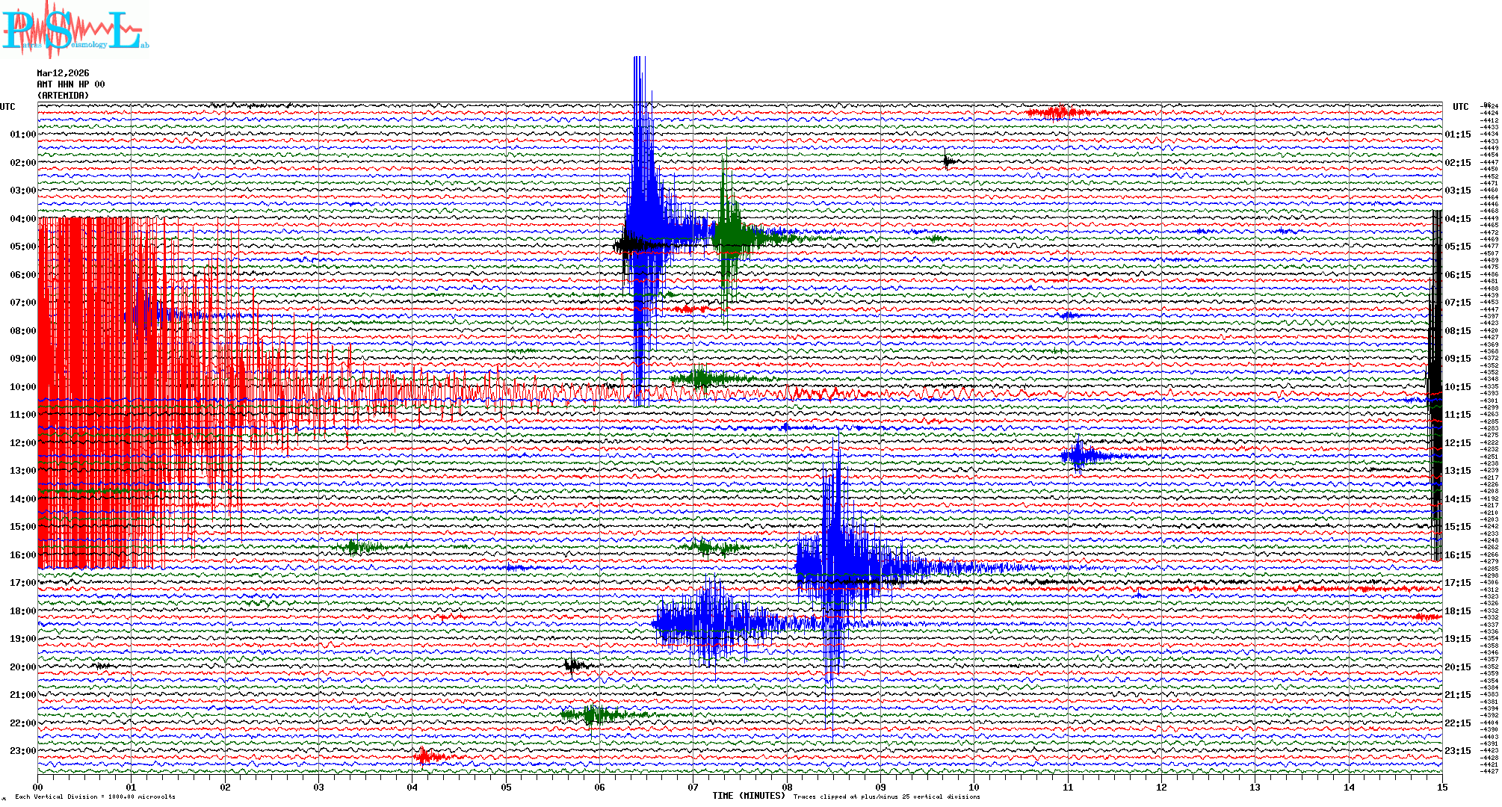Select the AMT HHN HP 00 station text

(71, 84)
